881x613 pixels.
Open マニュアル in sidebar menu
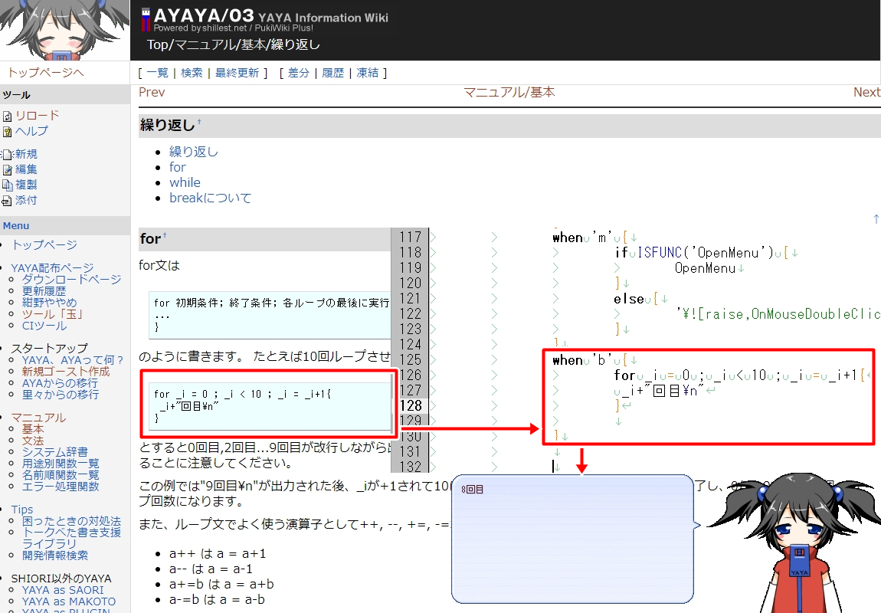[38, 418]
